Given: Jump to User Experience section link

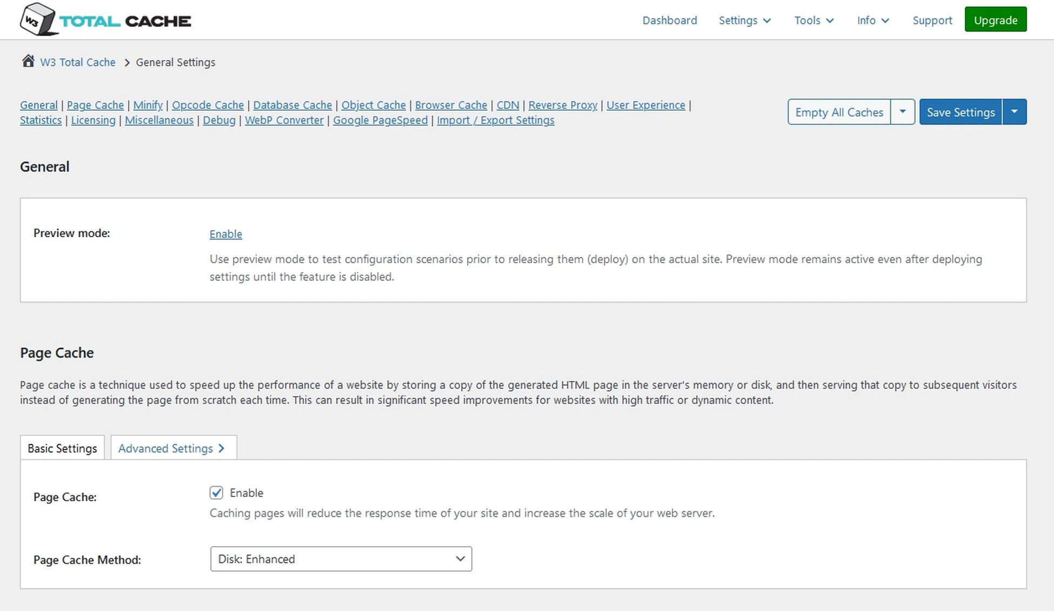Looking at the screenshot, I should coord(645,105).
